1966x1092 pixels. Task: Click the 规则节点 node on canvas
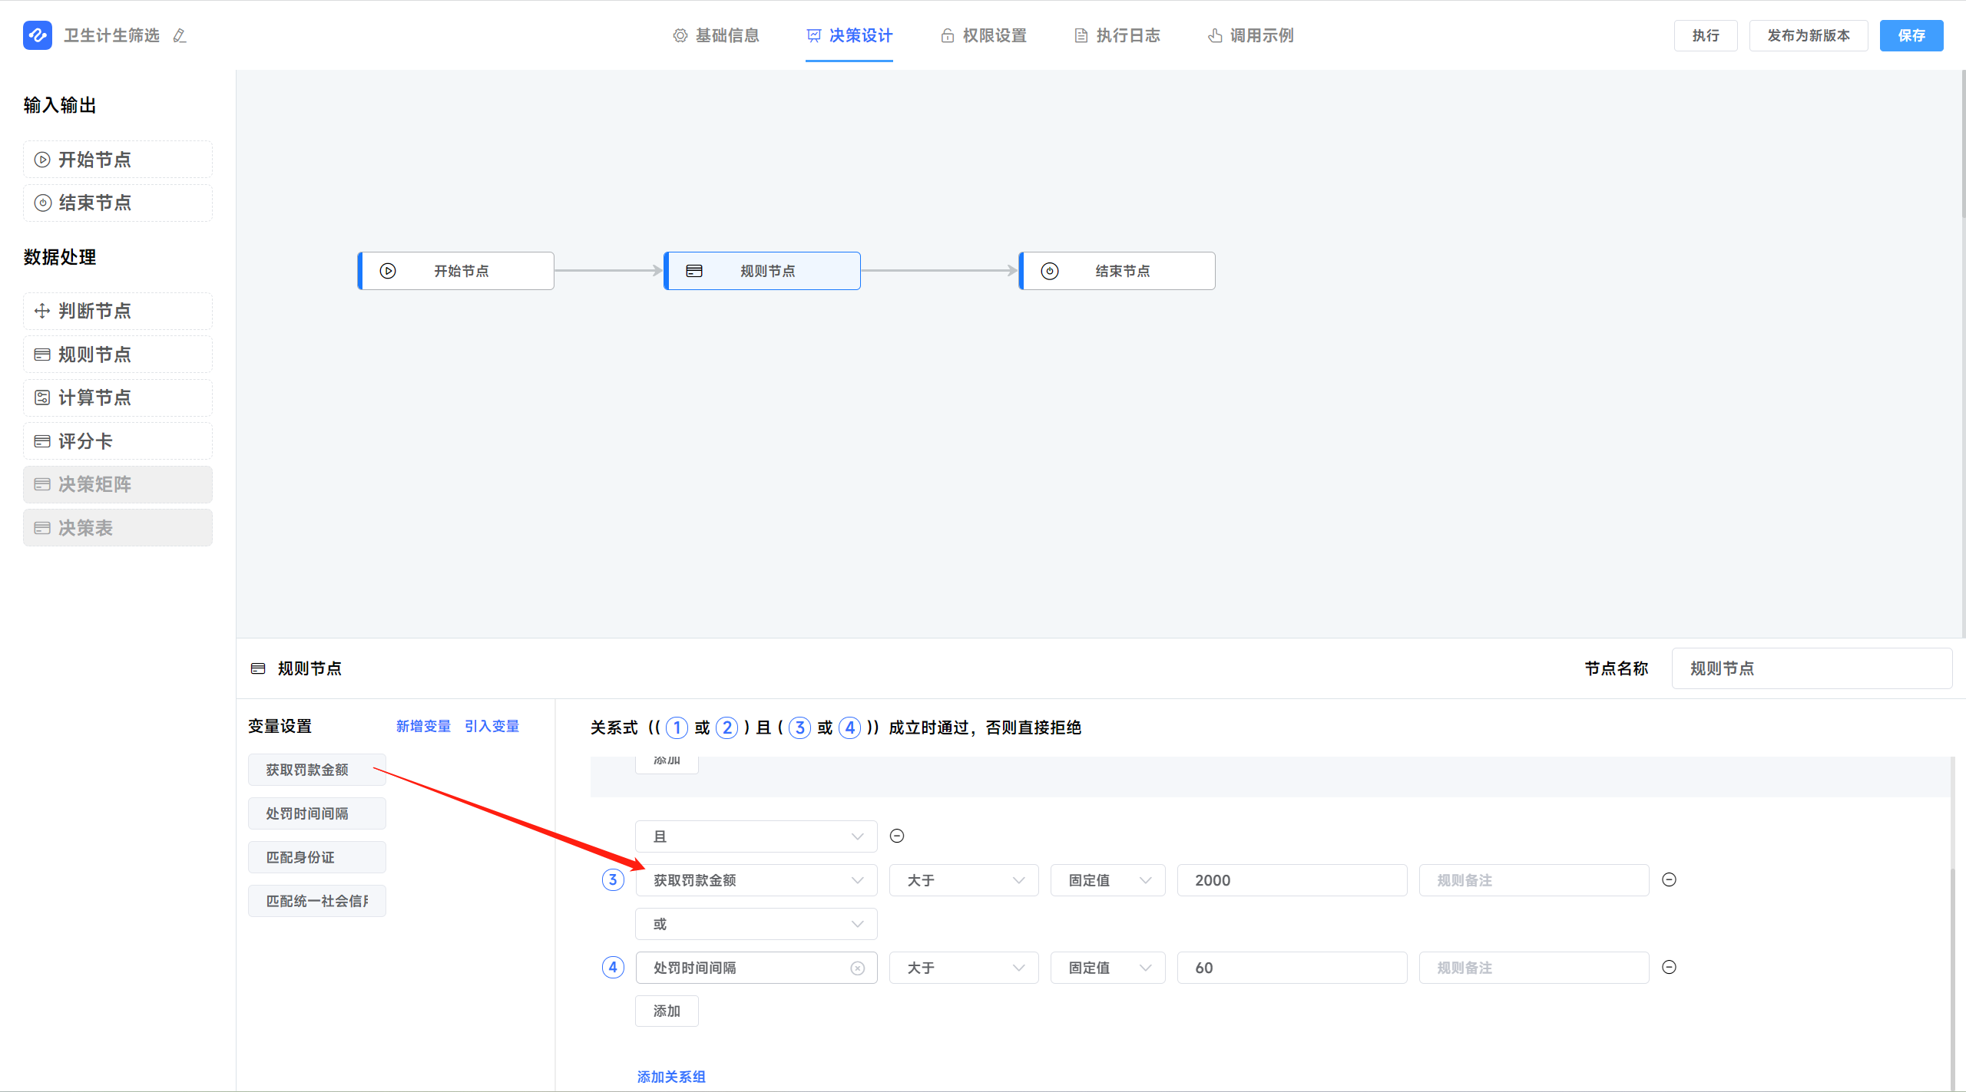762,271
